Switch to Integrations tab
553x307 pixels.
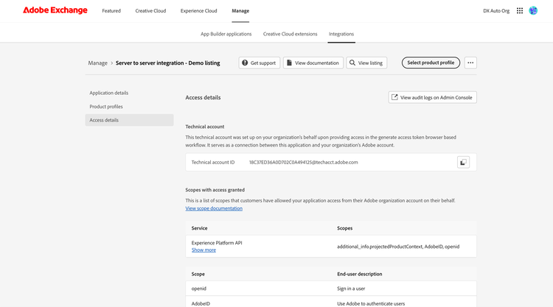341,34
